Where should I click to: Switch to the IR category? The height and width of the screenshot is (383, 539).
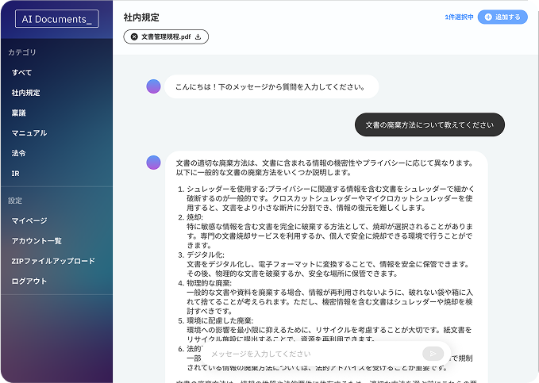(x=16, y=173)
